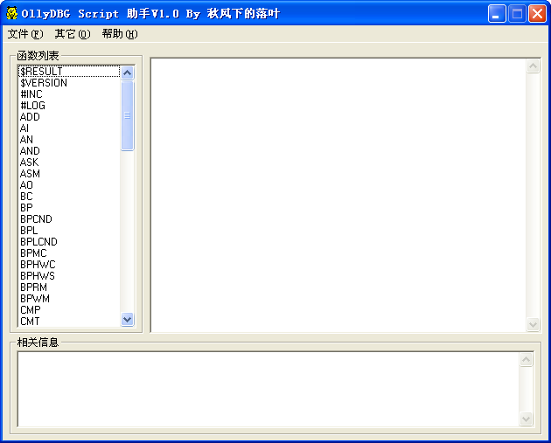Click inside the main script editor area
Image resolution: width=551 pixels, height=443 pixels.
pyautogui.click(x=339, y=194)
